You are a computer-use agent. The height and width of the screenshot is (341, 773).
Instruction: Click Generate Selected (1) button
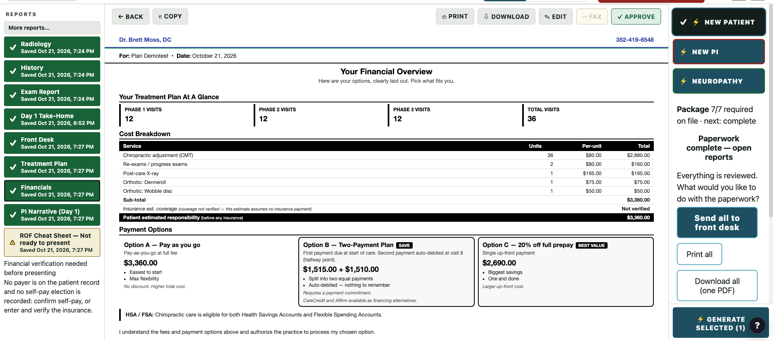point(721,323)
